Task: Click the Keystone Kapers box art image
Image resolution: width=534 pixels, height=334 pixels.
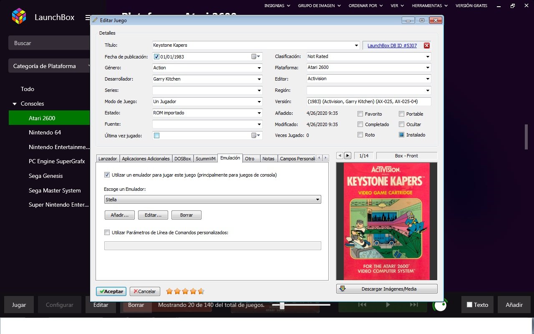Action: click(386, 221)
